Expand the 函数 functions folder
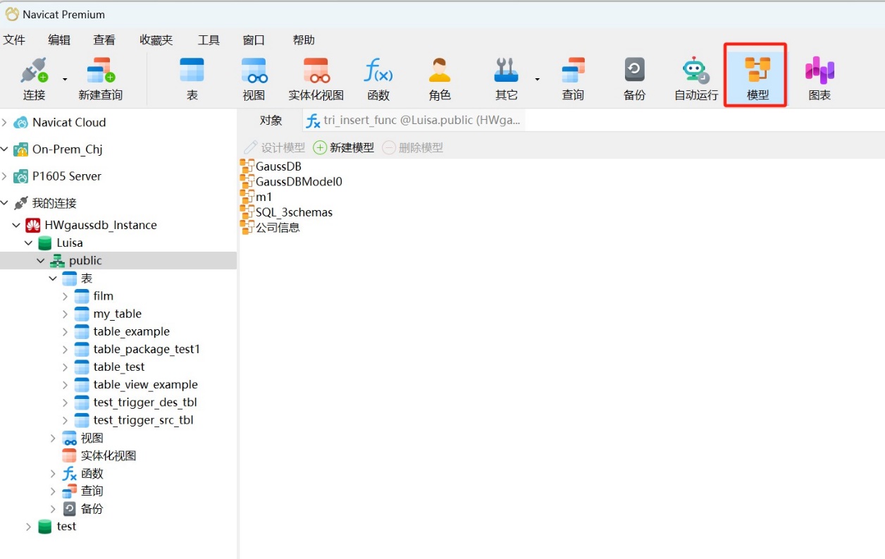This screenshot has height=559, width=885. pos(53,474)
